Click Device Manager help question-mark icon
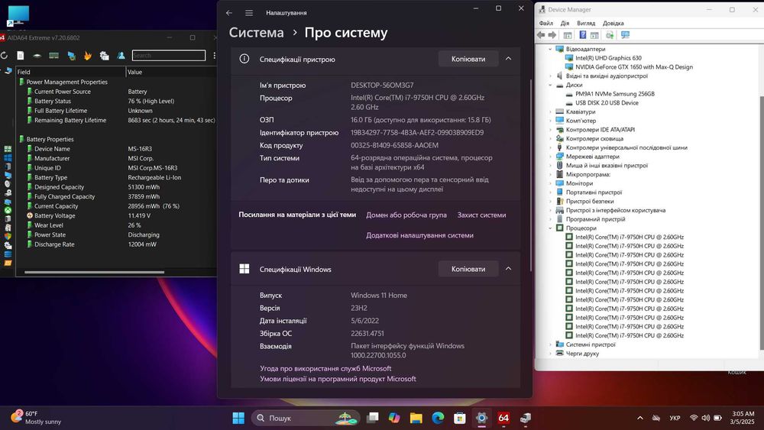Image resolution: width=764 pixels, height=430 pixels. pyautogui.click(x=583, y=35)
